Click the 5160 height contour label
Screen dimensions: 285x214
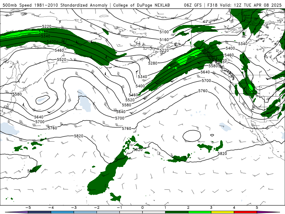pos(164,40)
